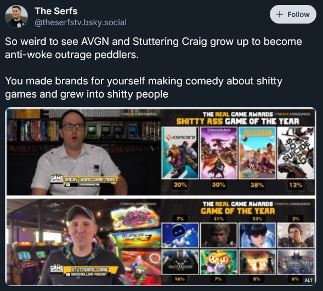The image size is (323, 291).
Task: Click the Concord game cover
Action: 180,153
